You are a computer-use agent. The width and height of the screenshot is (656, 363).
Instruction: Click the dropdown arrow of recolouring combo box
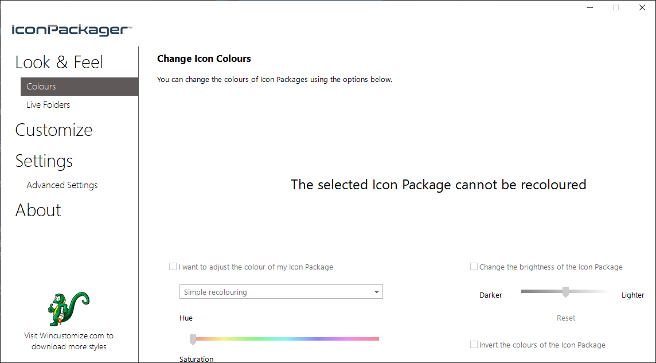coord(377,292)
